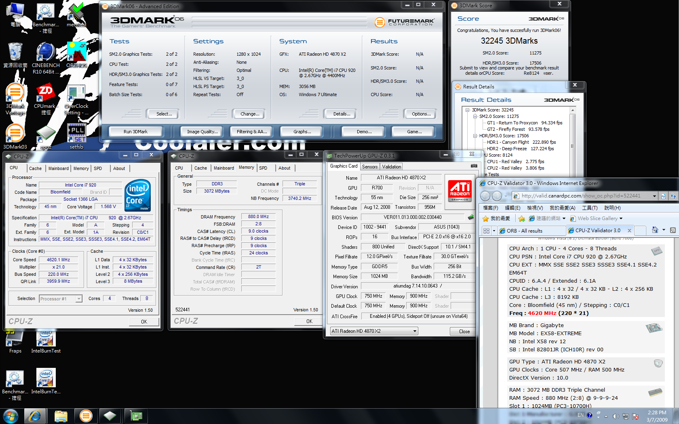Click OK in the left CPU-Z CPU window
Image resolution: width=679 pixels, height=424 pixels.
point(144,322)
